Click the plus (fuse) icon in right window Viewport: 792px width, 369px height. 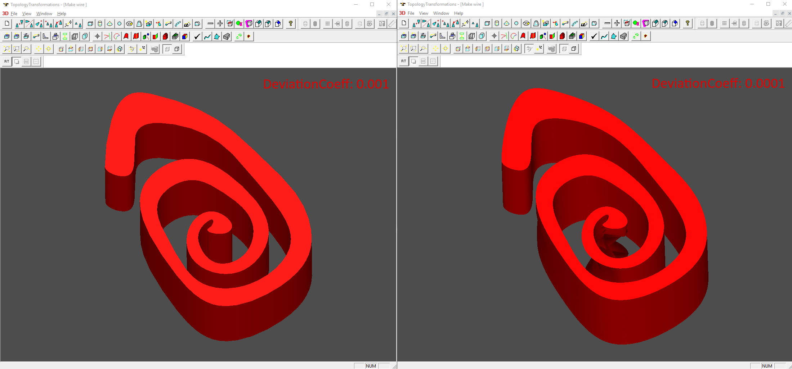point(617,23)
